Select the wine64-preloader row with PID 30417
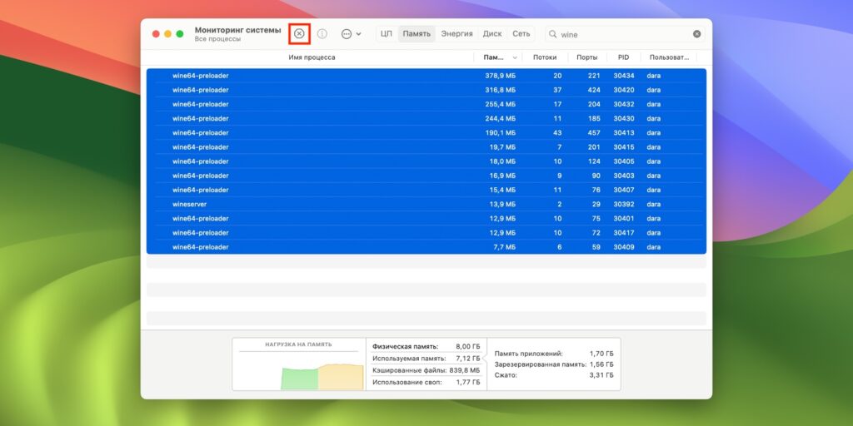 tap(426, 233)
